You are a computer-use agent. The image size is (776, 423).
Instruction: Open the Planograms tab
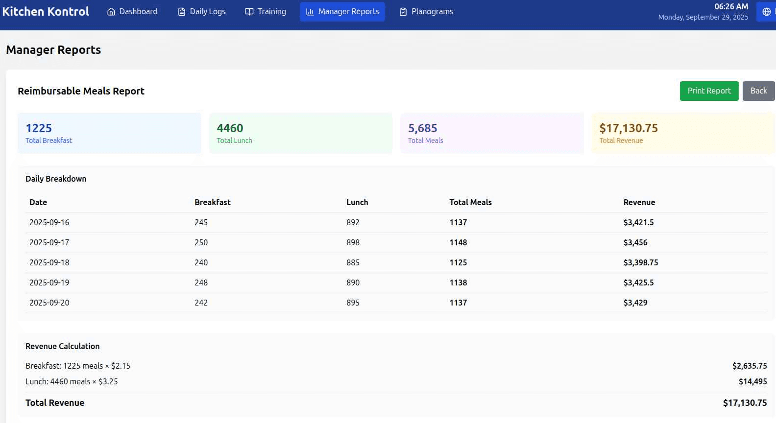click(x=426, y=12)
